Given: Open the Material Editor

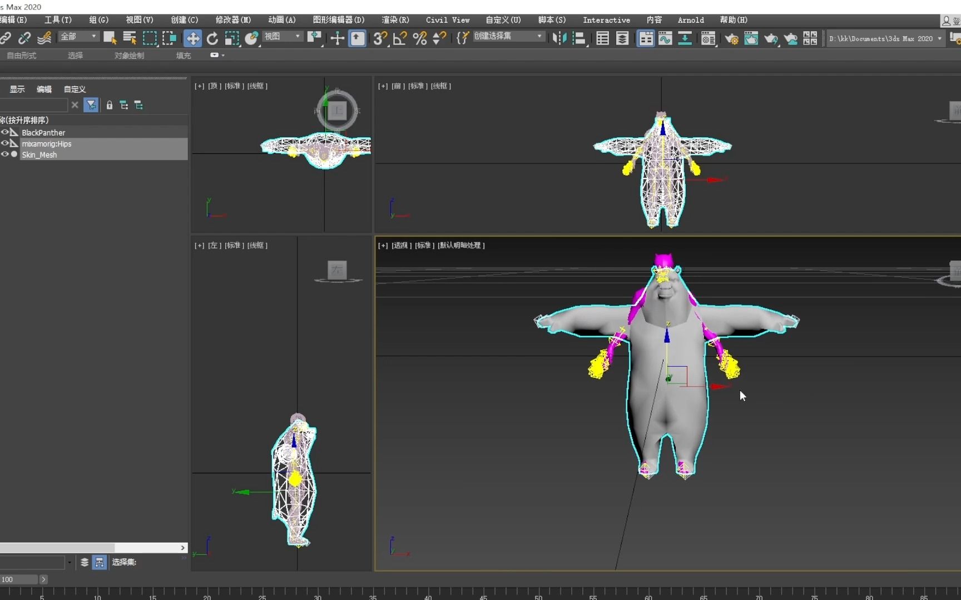Looking at the screenshot, I should [707, 38].
